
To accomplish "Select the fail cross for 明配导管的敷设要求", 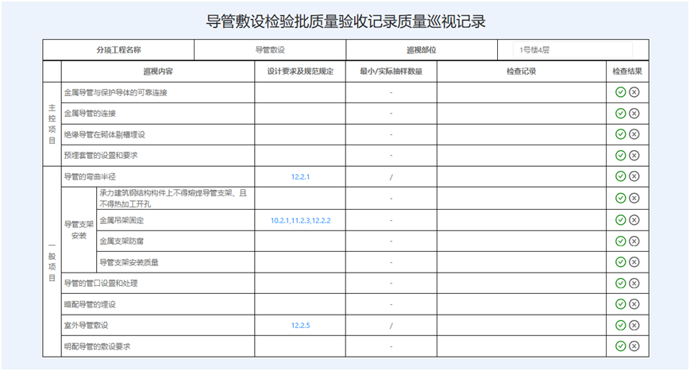I will (x=634, y=346).
